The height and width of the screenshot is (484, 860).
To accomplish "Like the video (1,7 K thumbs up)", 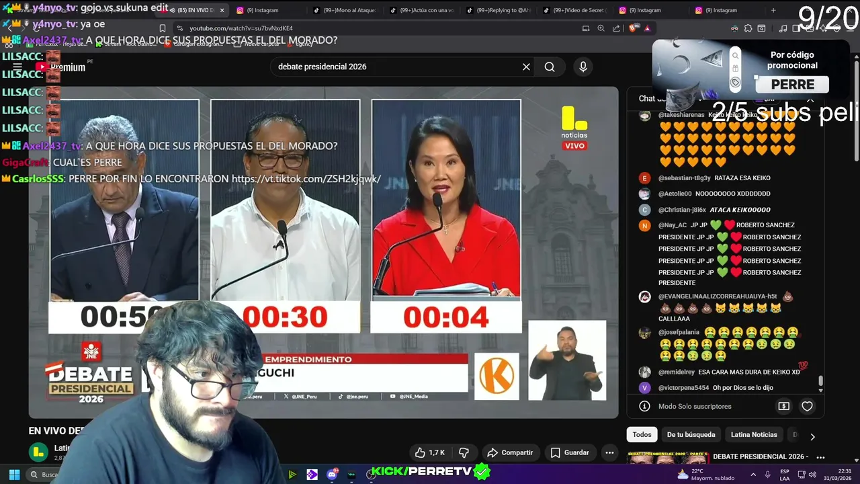I will pyautogui.click(x=429, y=453).
